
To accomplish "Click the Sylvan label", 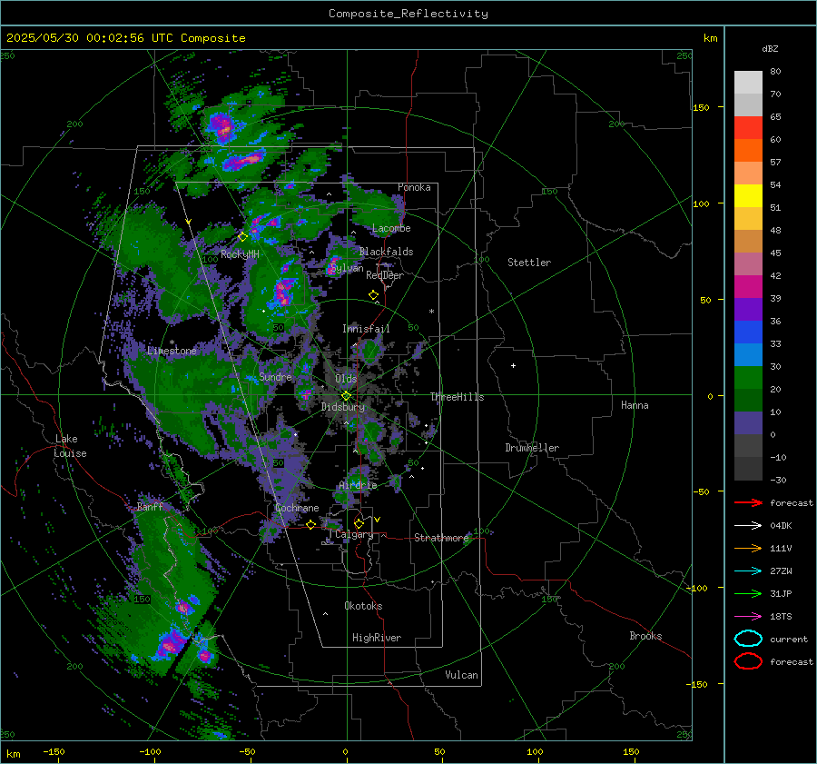I will point(347,268).
